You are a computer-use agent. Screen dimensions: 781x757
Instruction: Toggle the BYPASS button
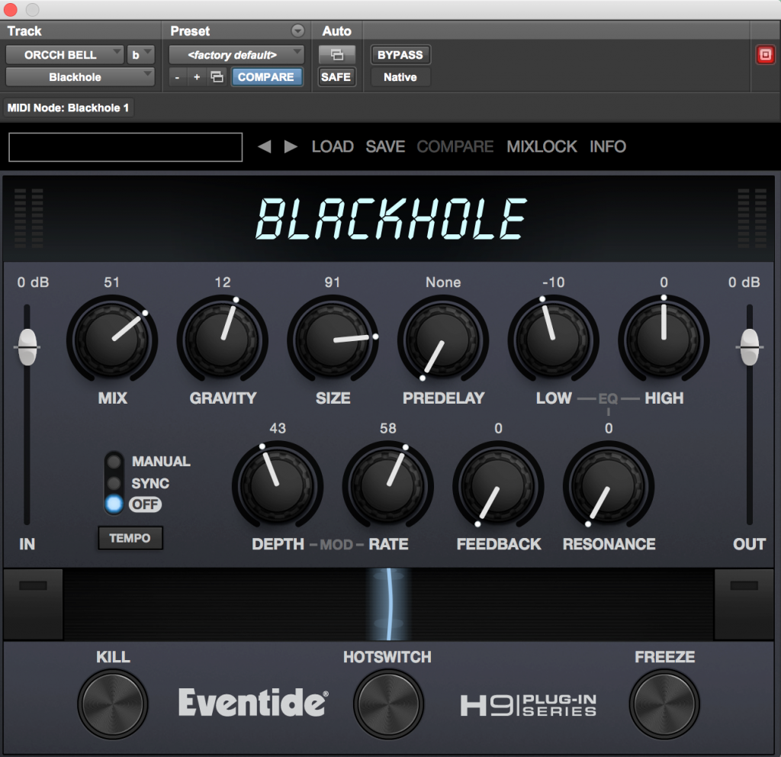pos(400,55)
